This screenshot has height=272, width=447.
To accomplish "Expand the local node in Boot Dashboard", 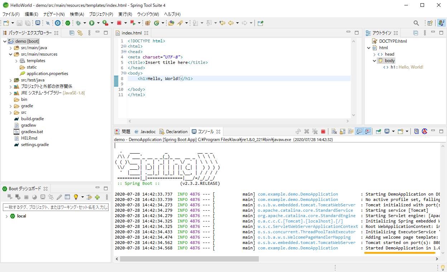I will point(6,216).
